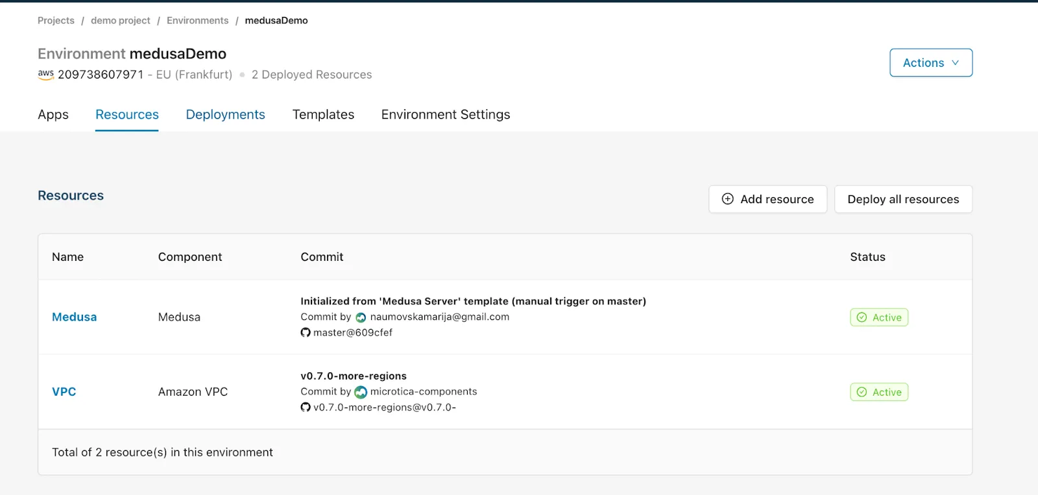Click the check icon in VPC's Active badge
Viewport: 1038px width, 495px height.
tap(862, 392)
